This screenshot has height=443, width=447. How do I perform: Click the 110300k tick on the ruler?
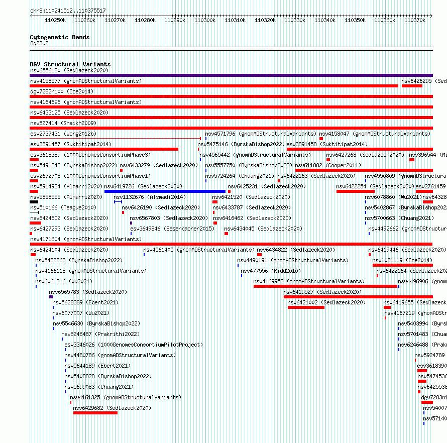tap(205, 20)
